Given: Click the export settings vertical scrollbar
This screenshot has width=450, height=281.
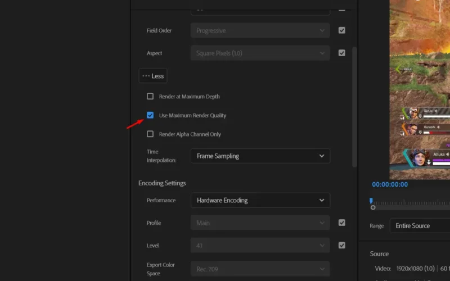Looking at the screenshot, I should pos(354,107).
